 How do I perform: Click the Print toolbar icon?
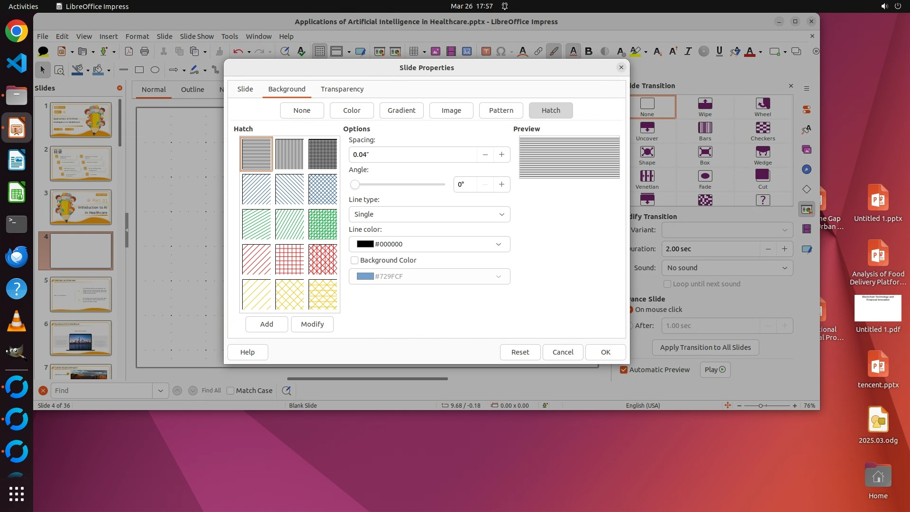(145, 51)
